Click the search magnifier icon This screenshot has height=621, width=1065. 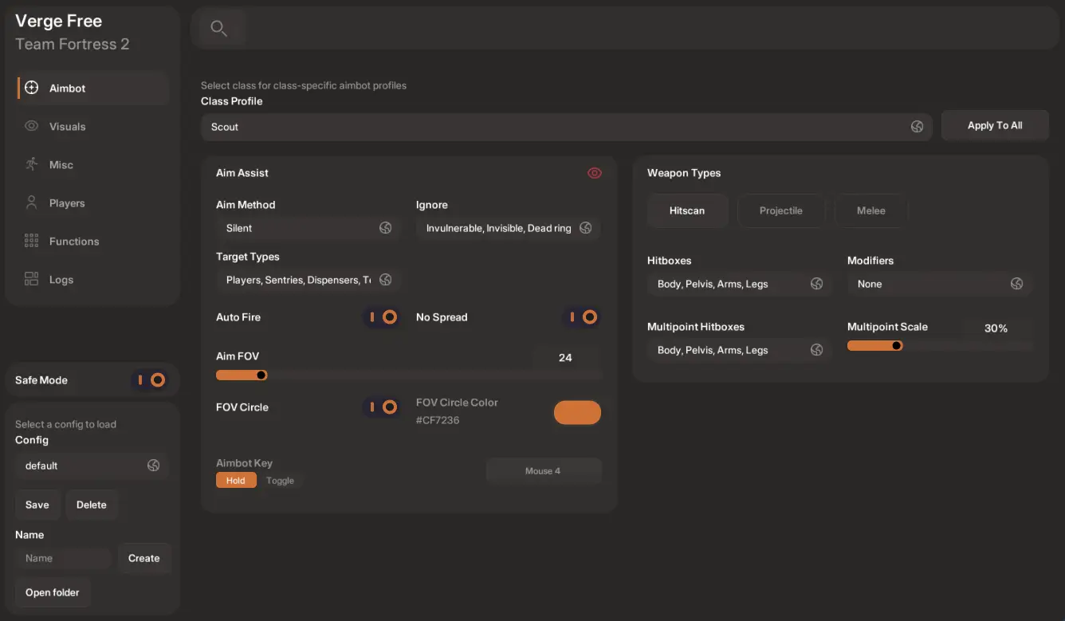pyautogui.click(x=218, y=29)
